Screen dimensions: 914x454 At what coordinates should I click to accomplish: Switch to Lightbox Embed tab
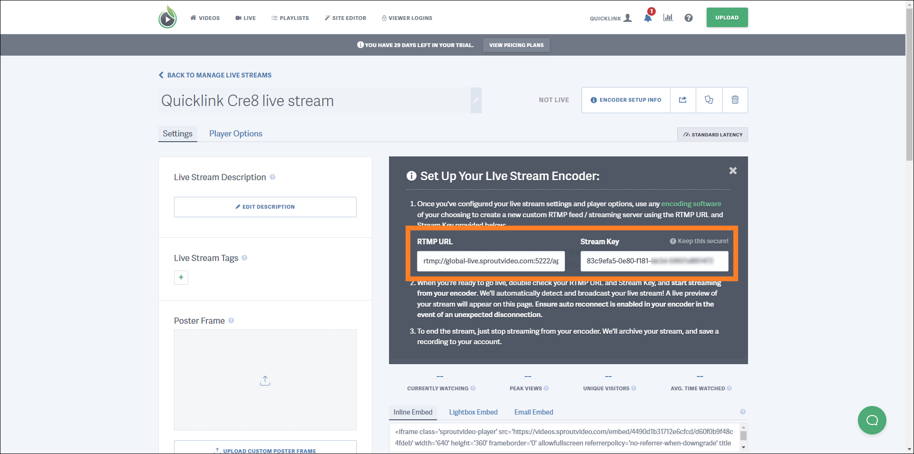pyautogui.click(x=474, y=412)
